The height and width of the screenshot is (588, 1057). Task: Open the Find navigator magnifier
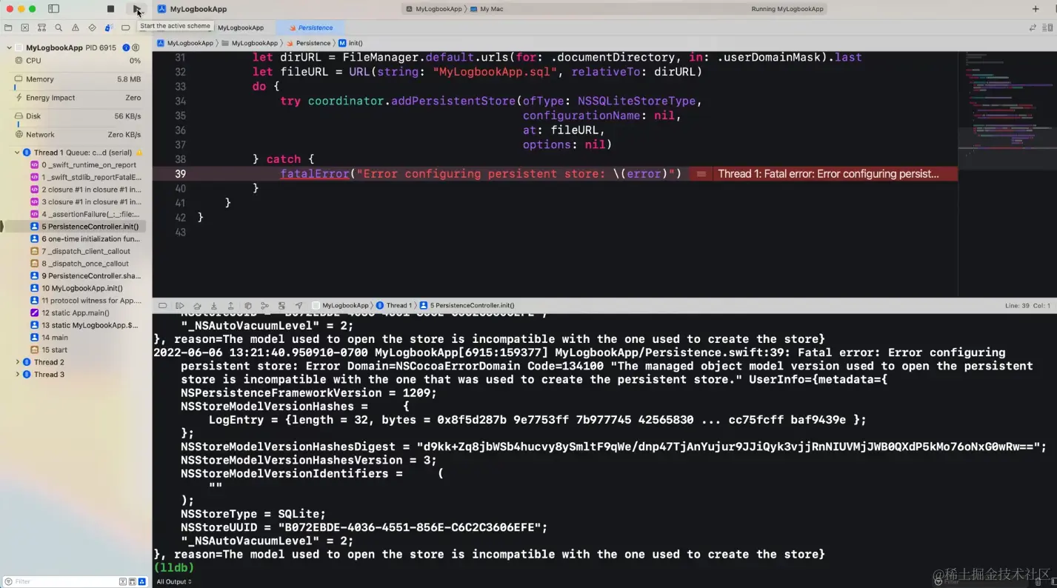[x=59, y=27]
